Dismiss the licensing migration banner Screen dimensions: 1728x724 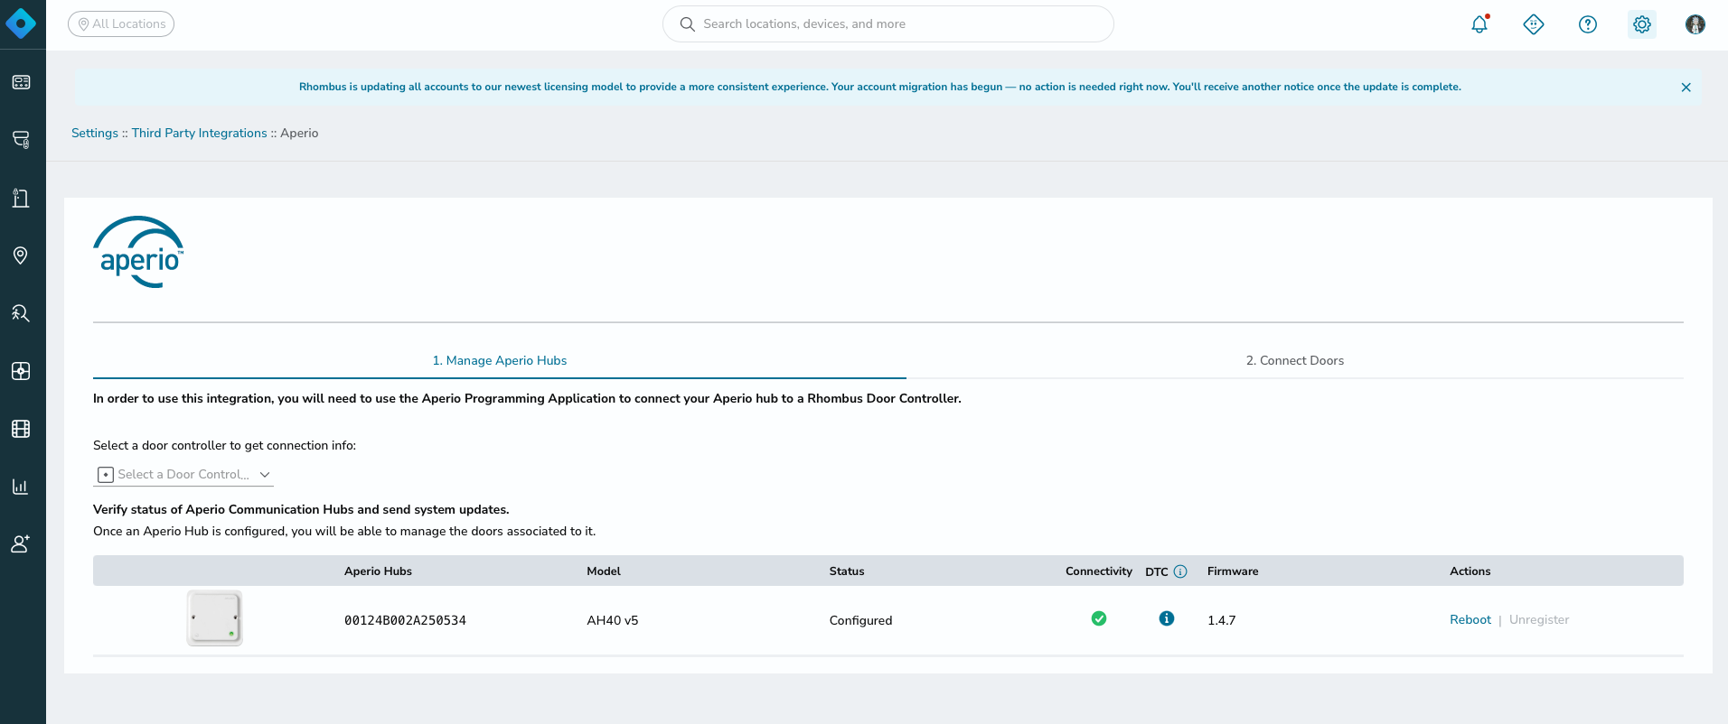coord(1686,88)
